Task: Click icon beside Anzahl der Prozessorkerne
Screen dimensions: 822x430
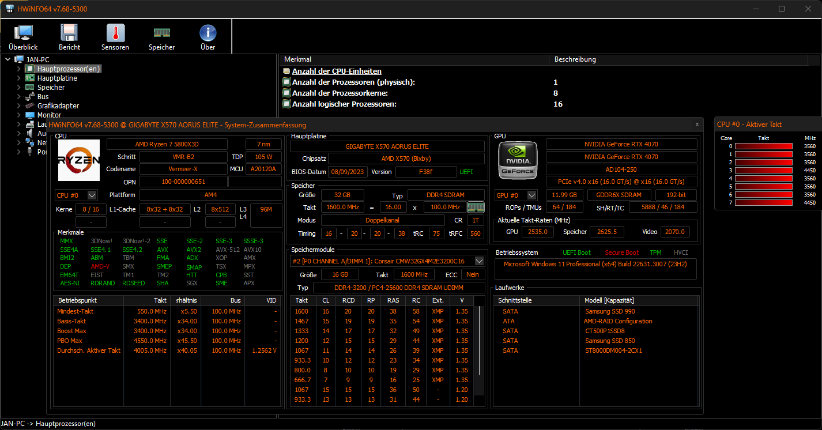Action: point(286,93)
